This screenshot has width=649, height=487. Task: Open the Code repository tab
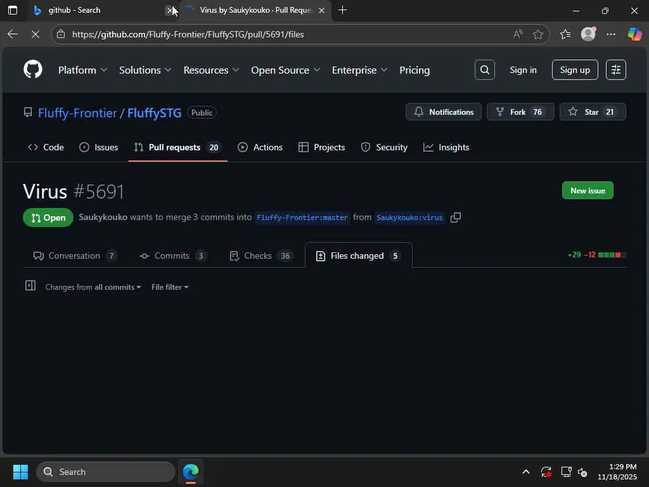tap(46, 147)
